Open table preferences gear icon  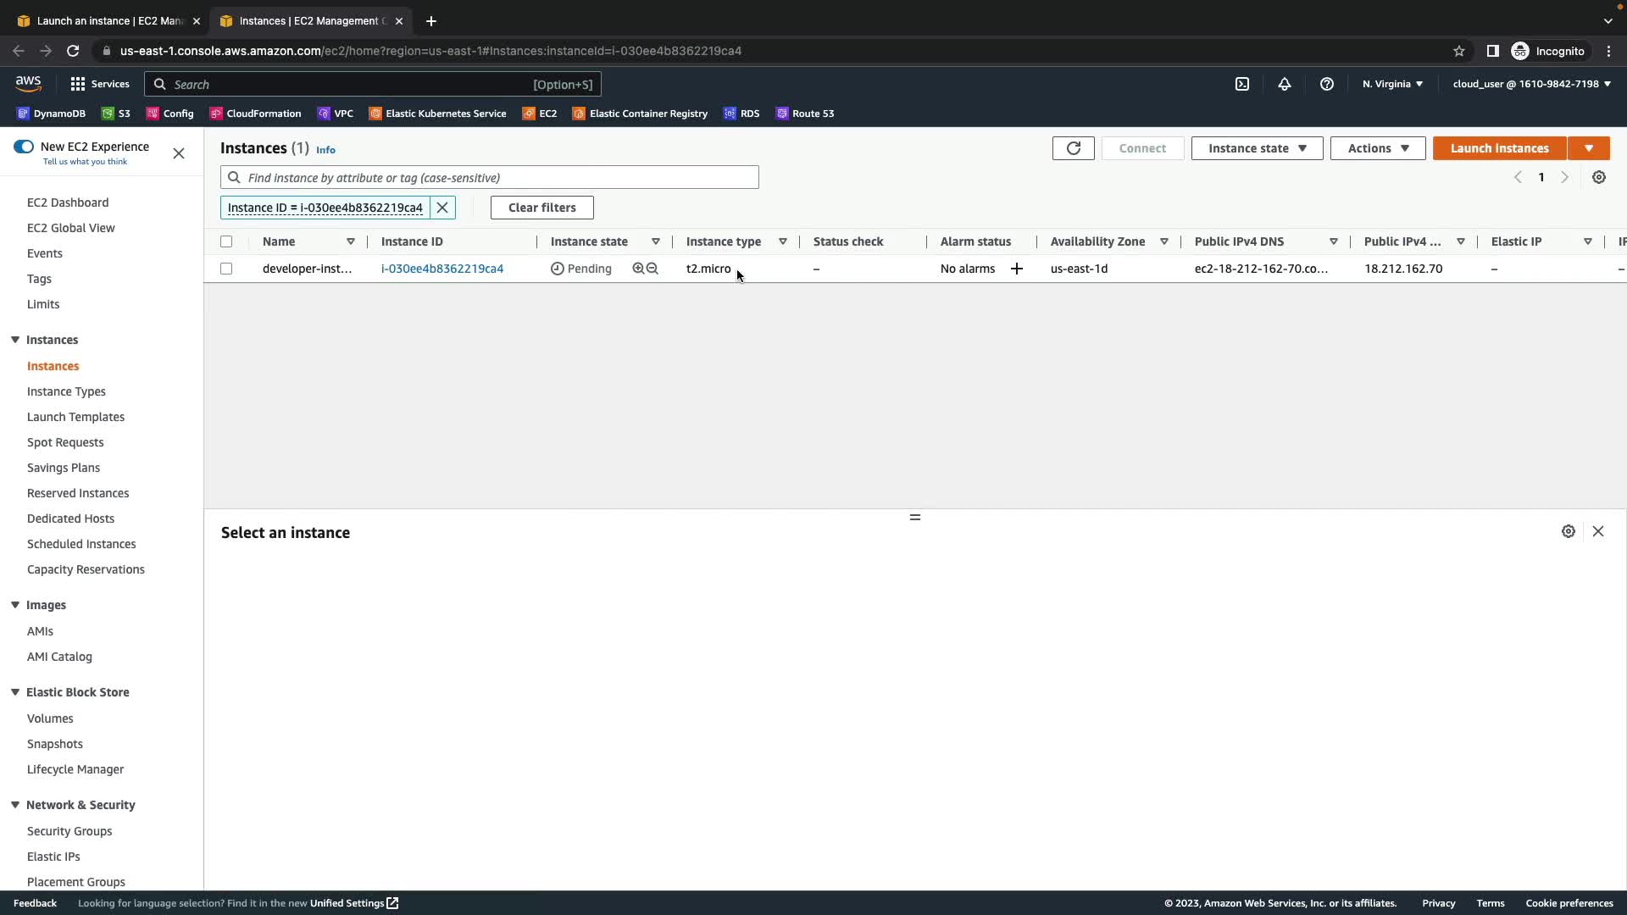click(1598, 178)
